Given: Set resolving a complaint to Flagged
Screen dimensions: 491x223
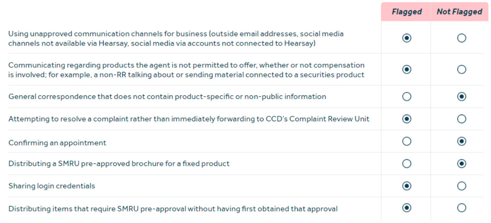Looking at the screenshot, I should click(407, 119).
